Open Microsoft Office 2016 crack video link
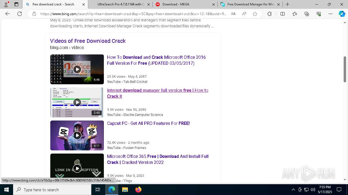 pos(156,60)
